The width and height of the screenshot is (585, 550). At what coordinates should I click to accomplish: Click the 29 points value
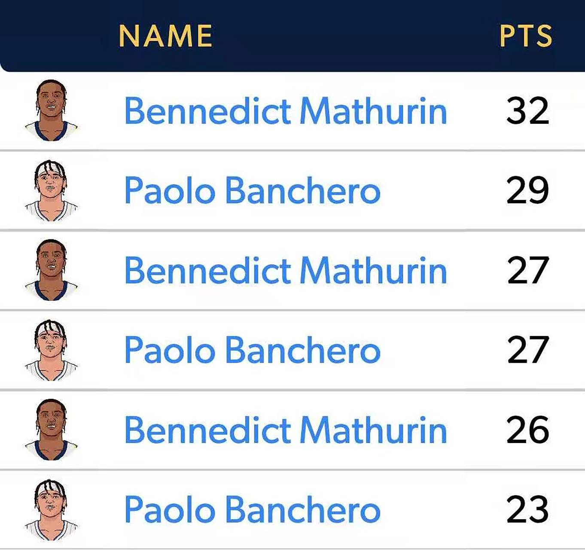(x=527, y=191)
